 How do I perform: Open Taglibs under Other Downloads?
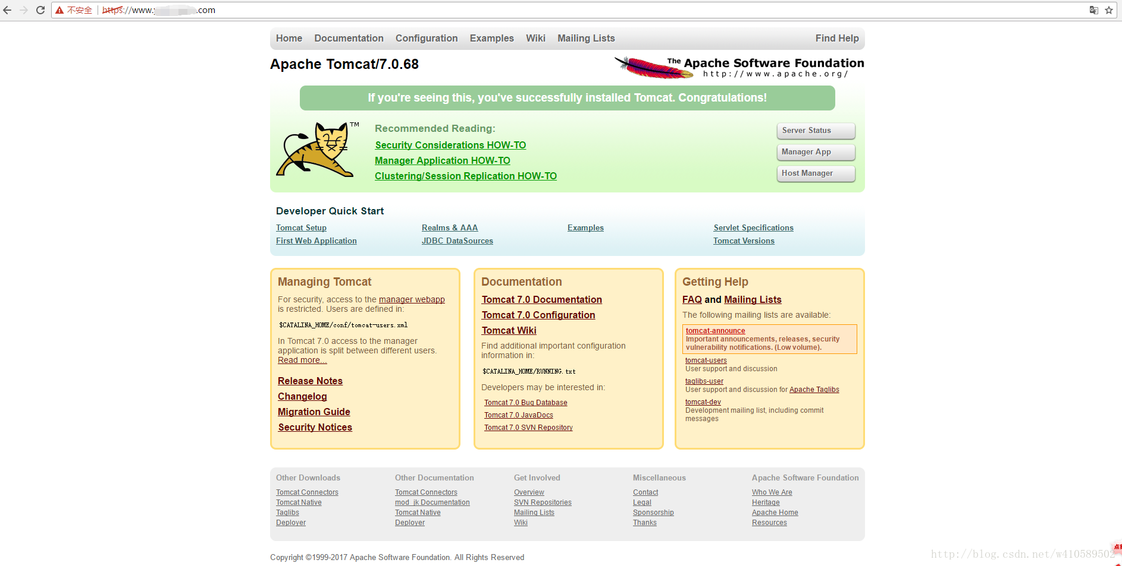click(x=287, y=513)
